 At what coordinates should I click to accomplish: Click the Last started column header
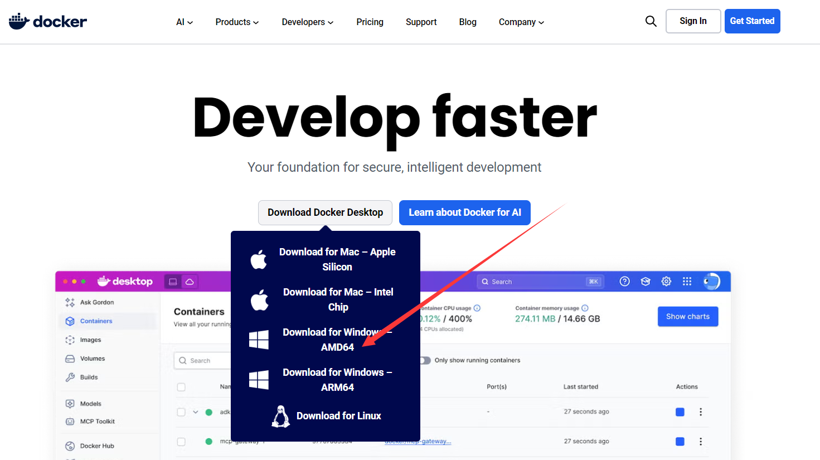coord(581,387)
